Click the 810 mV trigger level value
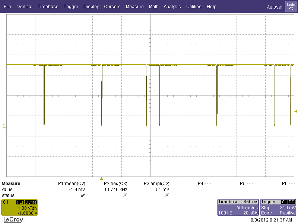 [288, 208]
